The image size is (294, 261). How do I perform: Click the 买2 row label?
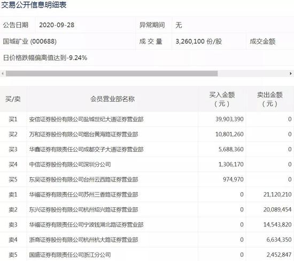pos(13,134)
